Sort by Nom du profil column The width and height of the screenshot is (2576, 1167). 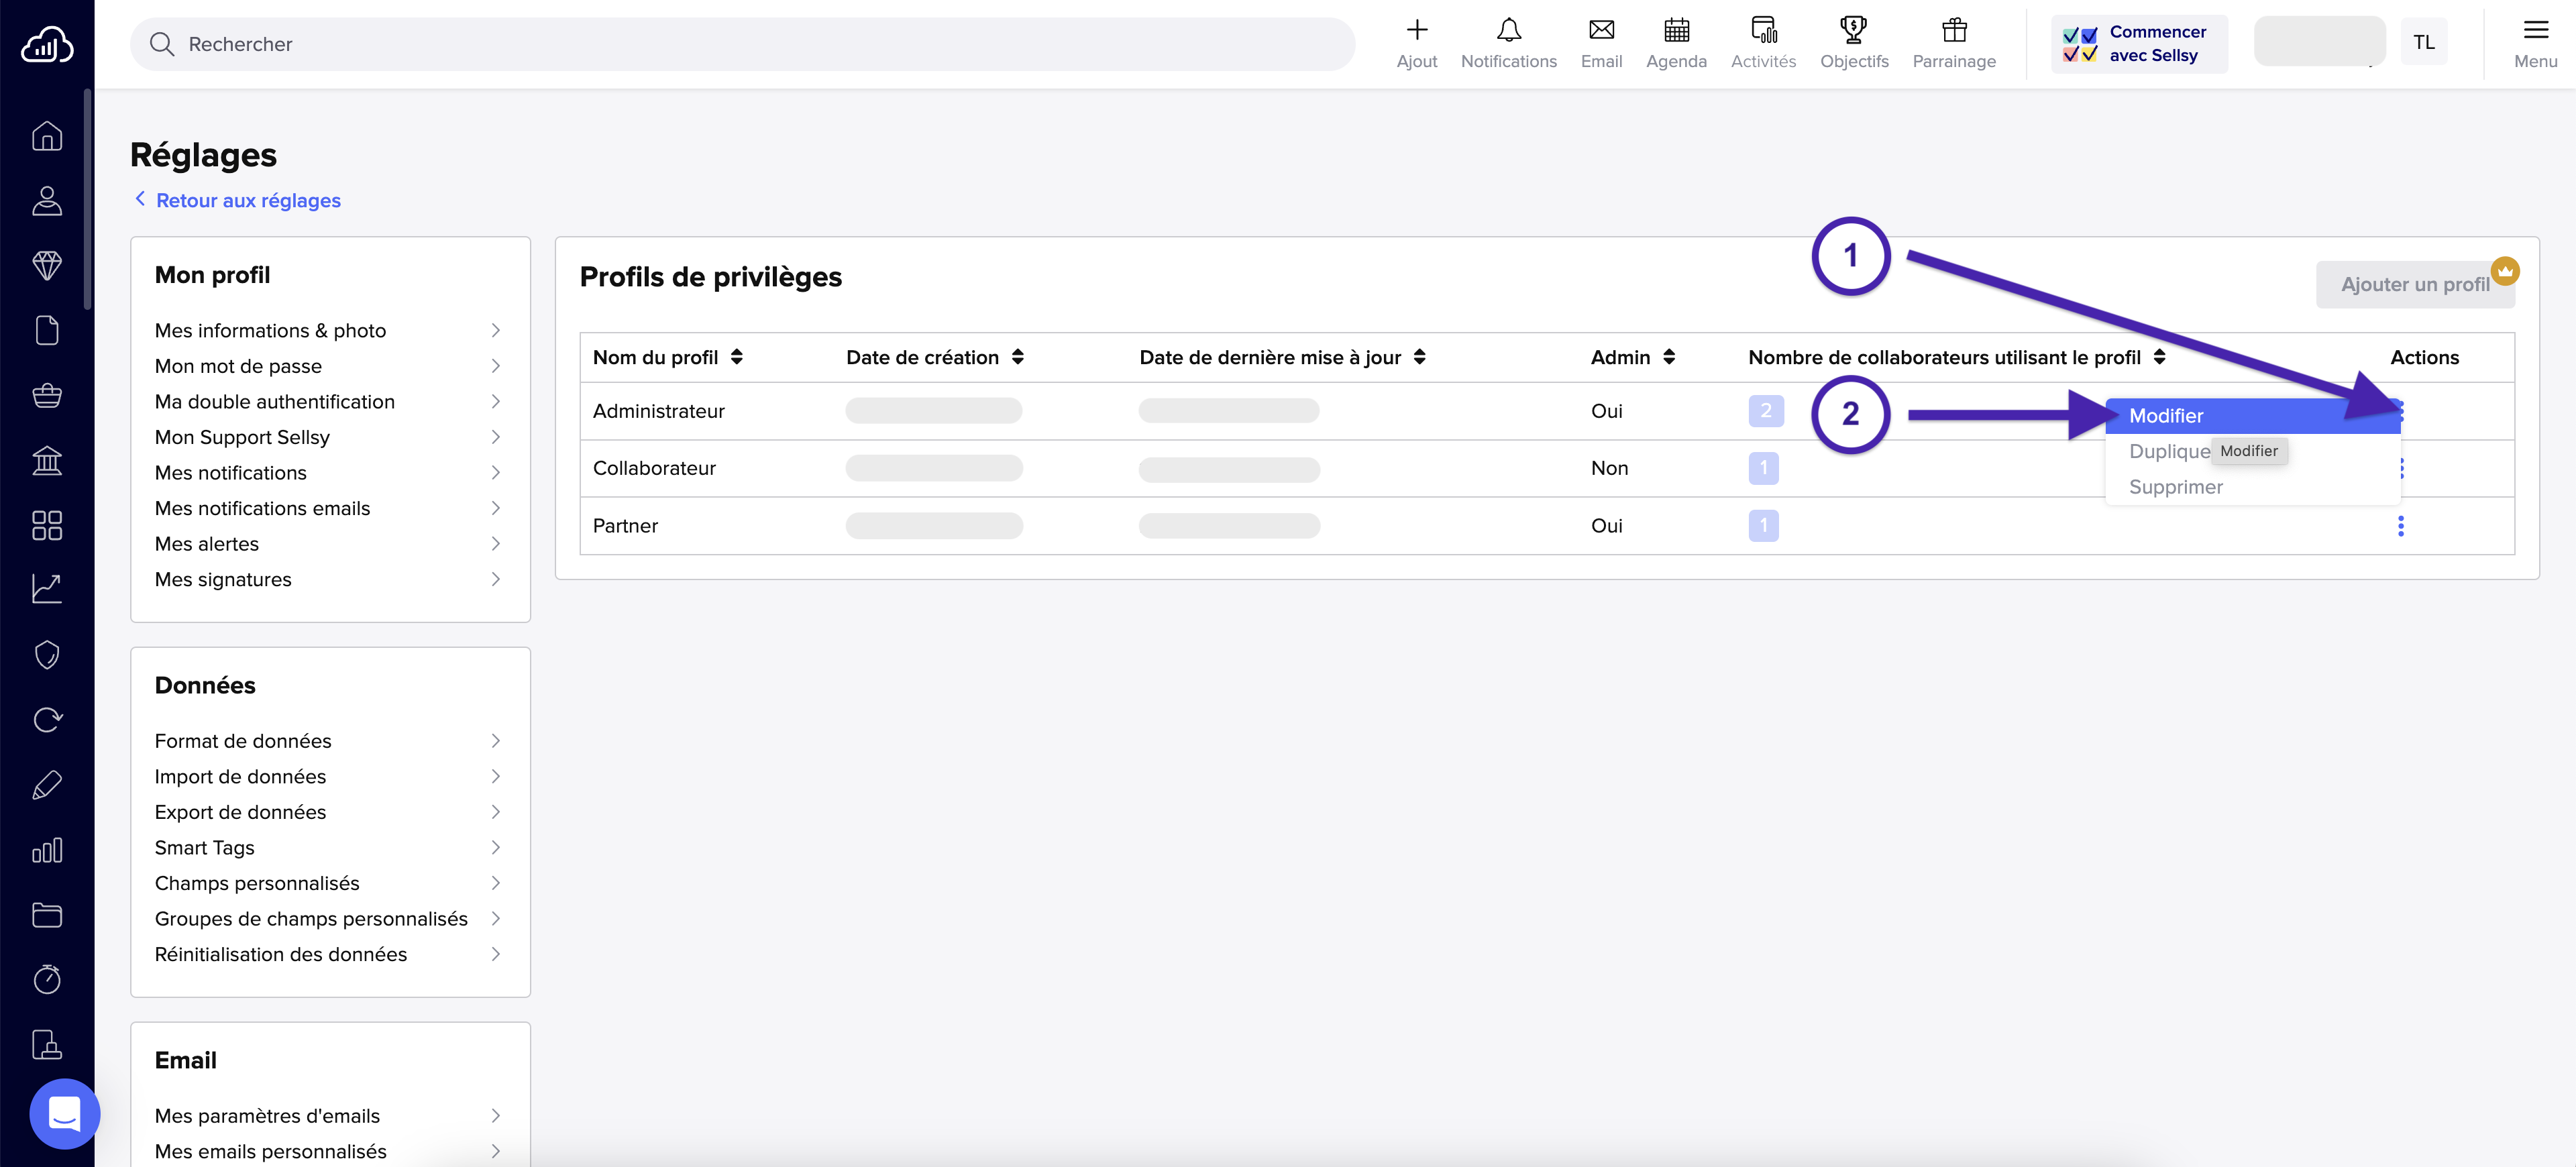click(x=736, y=357)
